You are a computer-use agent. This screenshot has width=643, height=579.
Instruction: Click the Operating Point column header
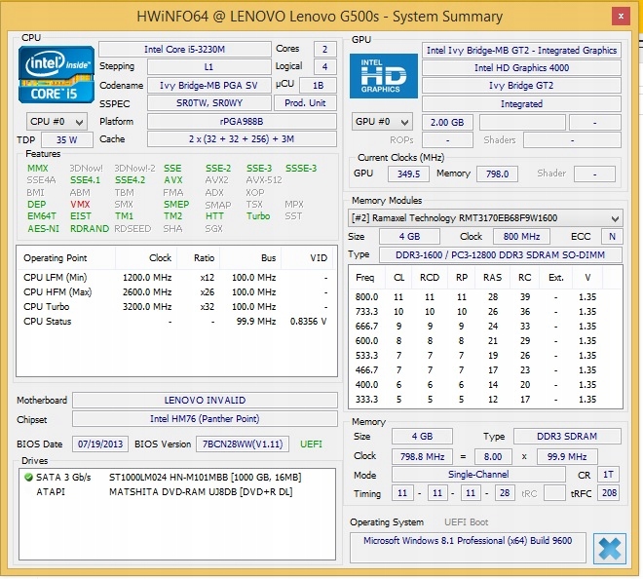66,258
